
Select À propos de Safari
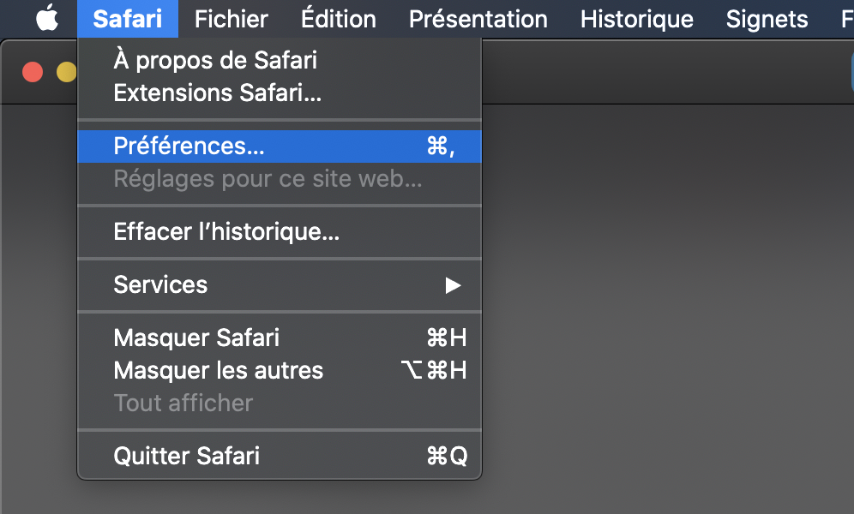215,60
